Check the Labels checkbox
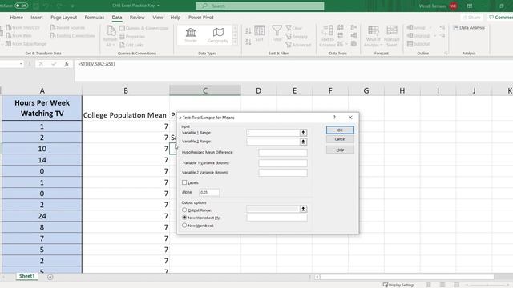Image resolution: width=513 pixels, height=288 pixels. tap(184, 182)
